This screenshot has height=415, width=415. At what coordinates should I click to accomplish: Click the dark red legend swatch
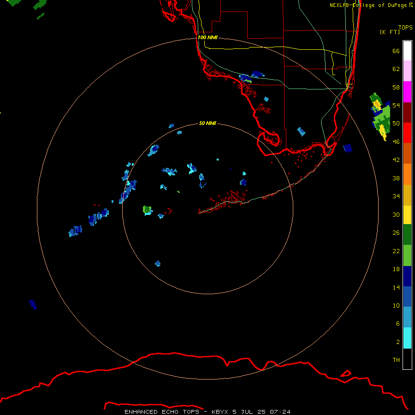[x=407, y=113]
